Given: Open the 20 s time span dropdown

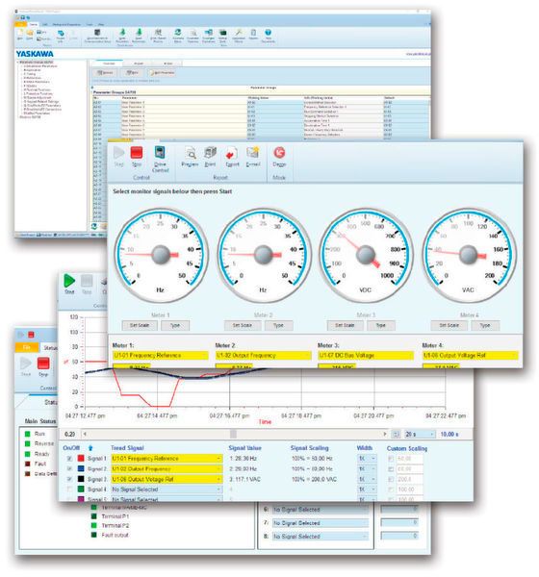Looking at the screenshot, I should (x=420, y=435).
